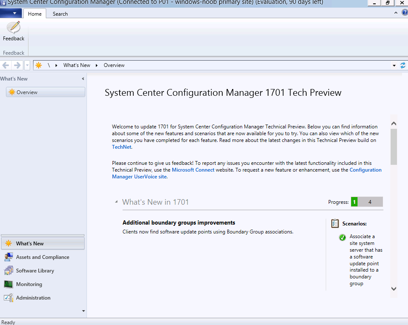Click the Monitoring icon
This screenshot has height=325, width=408.
8,284
